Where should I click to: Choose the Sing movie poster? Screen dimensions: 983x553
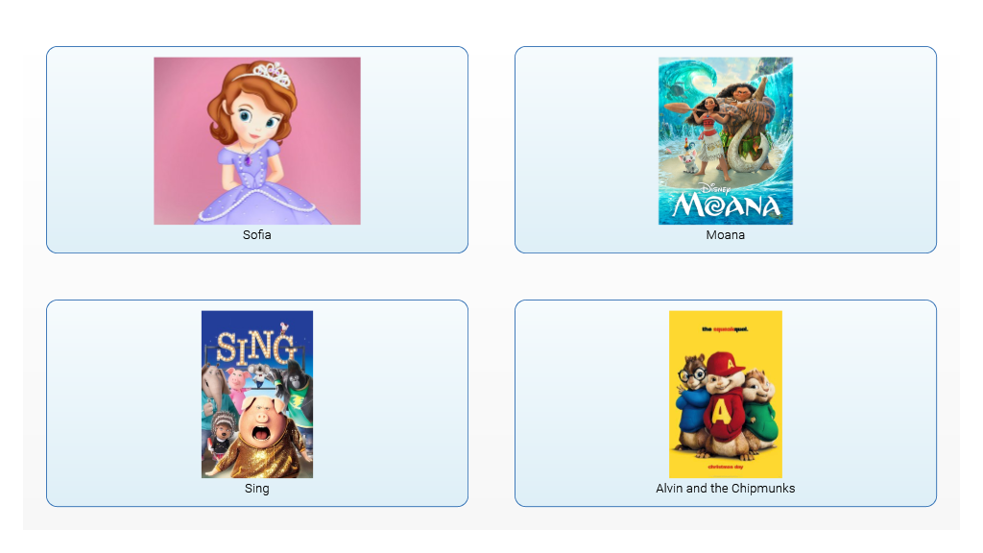click(x=257, y=395)
